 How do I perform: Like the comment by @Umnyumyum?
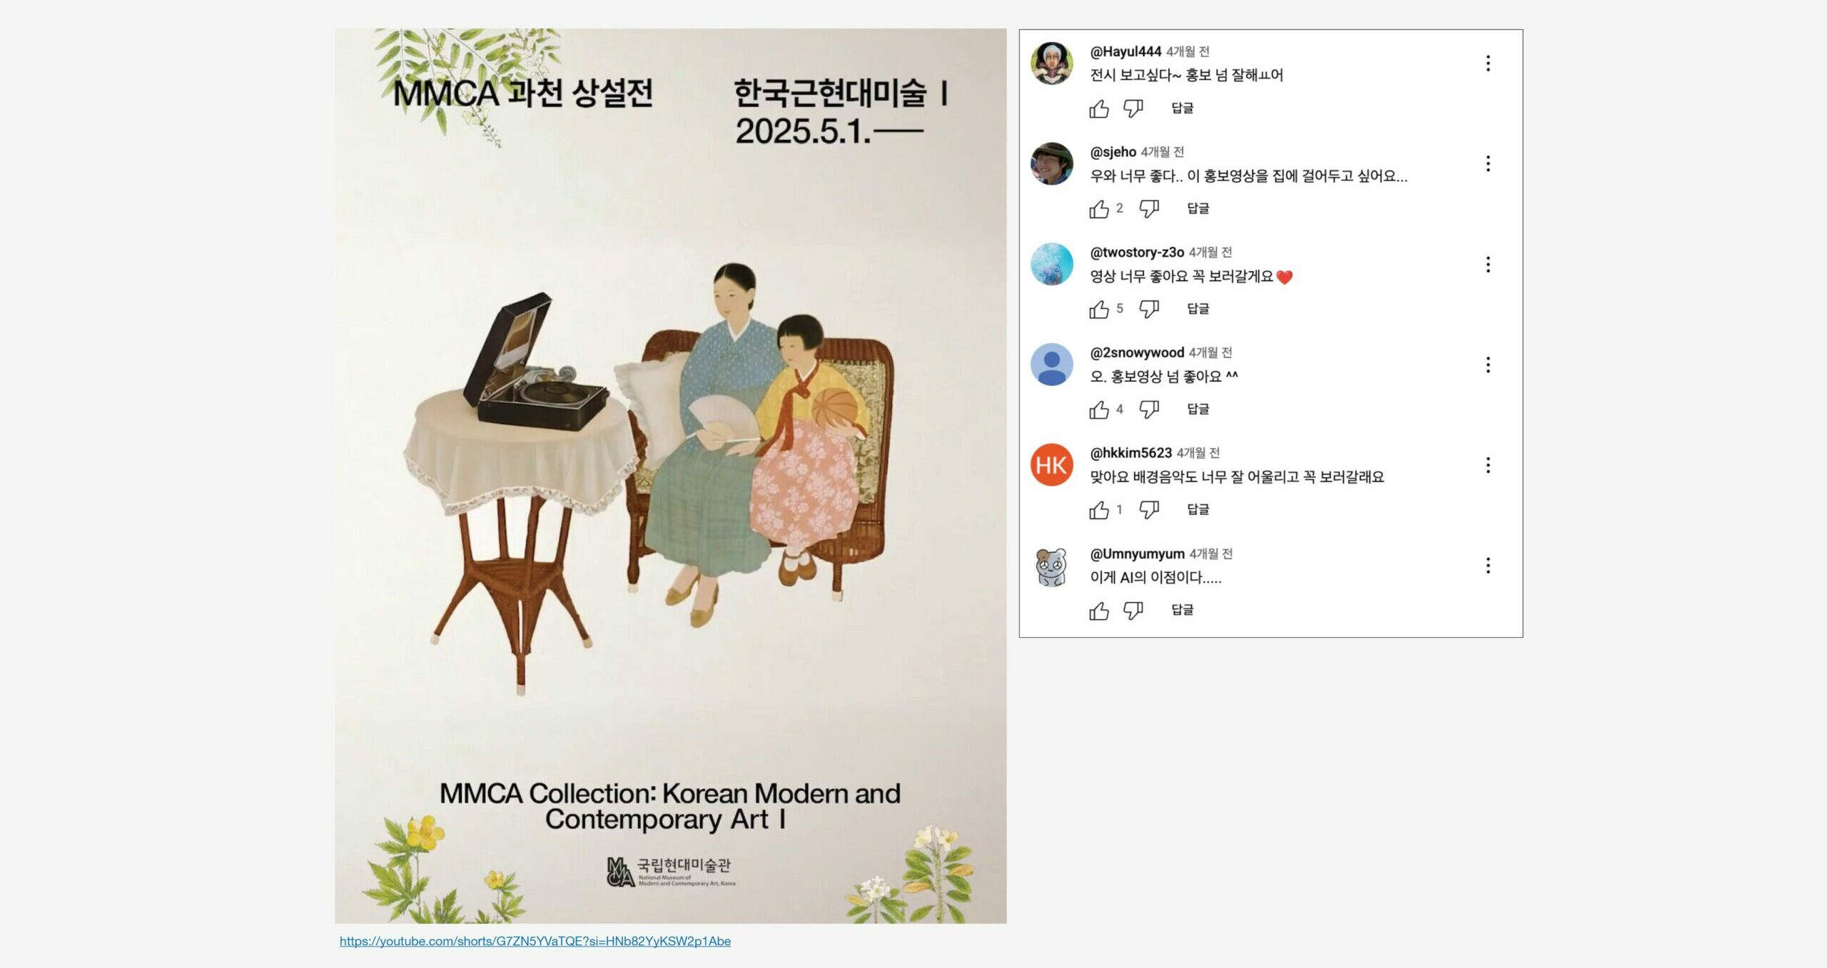click(1099, 611)
